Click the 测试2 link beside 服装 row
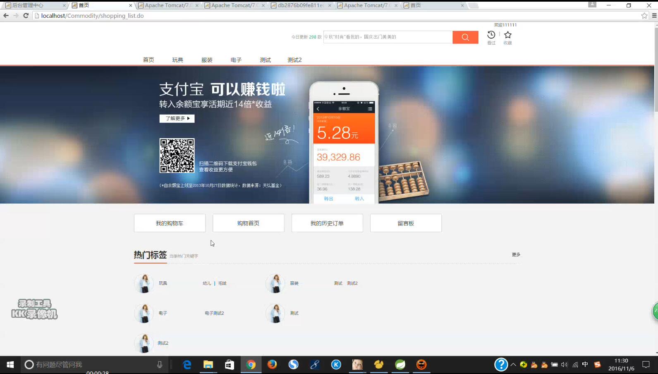The width and height of the screenshot is (658, 374). [x=352, y=283]
